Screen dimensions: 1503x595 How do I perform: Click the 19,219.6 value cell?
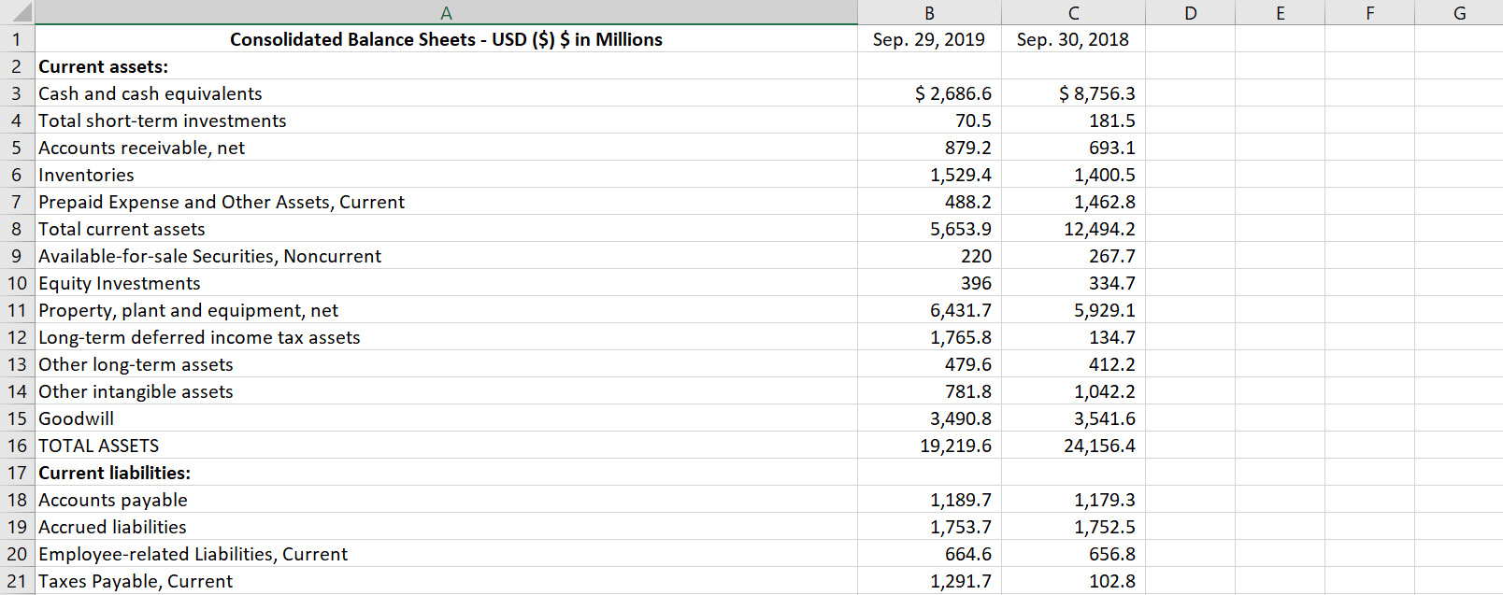(x=929, y=446)
